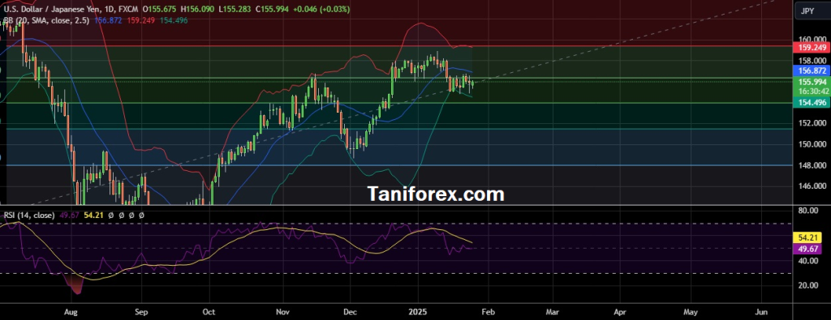Click the teal 154.496 price axis label
This screenshot has height=320, width=831.
[811, 103]
